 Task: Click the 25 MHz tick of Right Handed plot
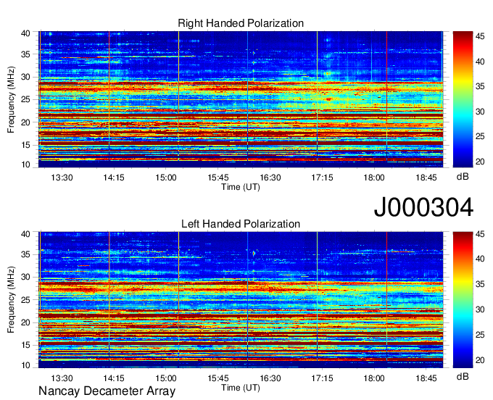click(x=26, y=99)
